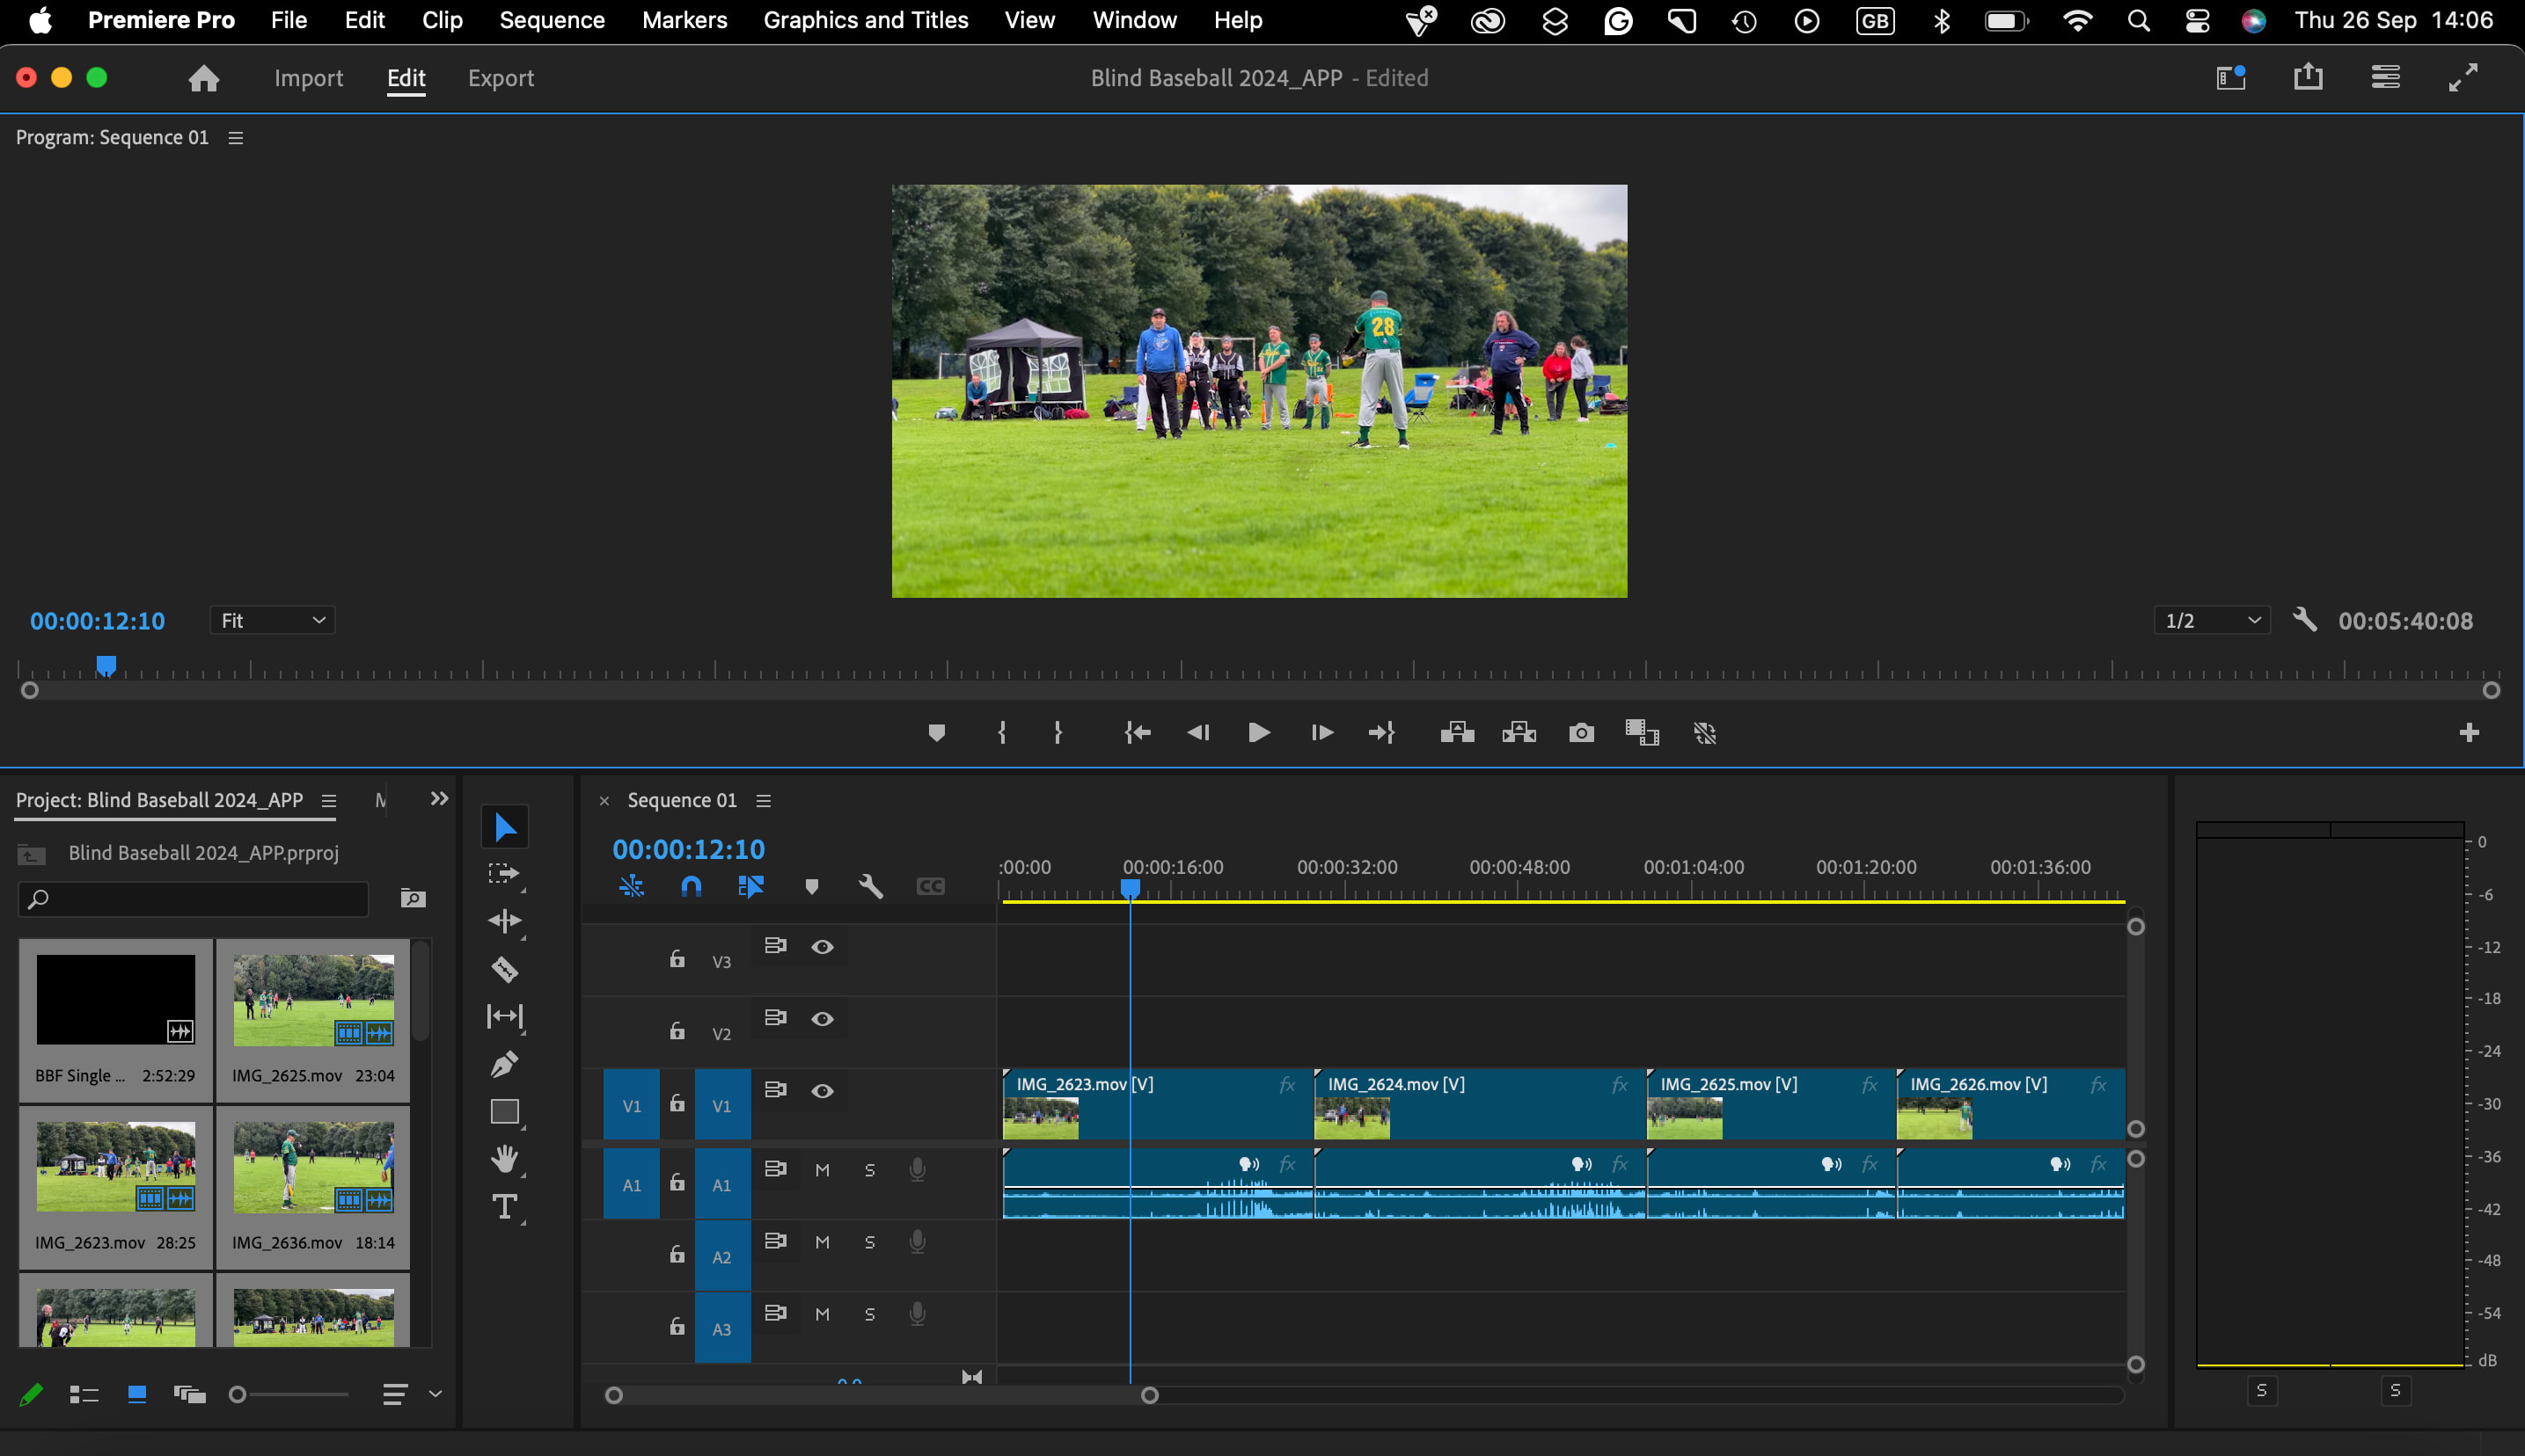Open Sequence 01 panel menu
Image resolution: width=2525 pixels, height=1456 pixels.
[x=765, y=801]
